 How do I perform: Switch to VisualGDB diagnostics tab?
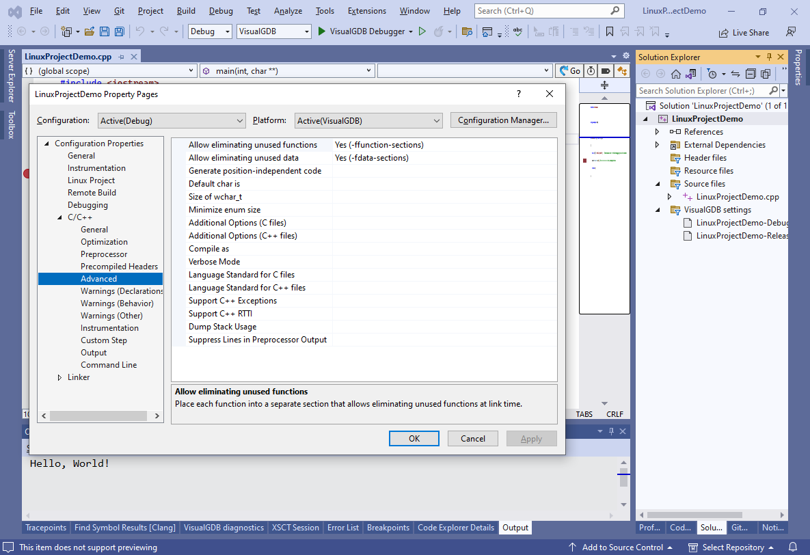pyautogui.click(x=224, y=528)
